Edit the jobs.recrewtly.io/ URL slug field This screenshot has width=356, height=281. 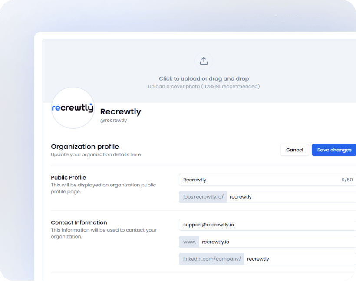tap(291, 197)
